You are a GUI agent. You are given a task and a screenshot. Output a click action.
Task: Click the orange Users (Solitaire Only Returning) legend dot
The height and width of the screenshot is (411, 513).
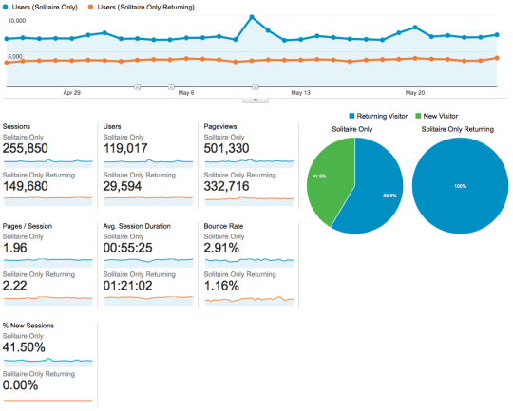90,7
